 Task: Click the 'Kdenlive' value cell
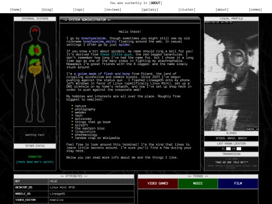pyautogui.click(x=91, y=200)
